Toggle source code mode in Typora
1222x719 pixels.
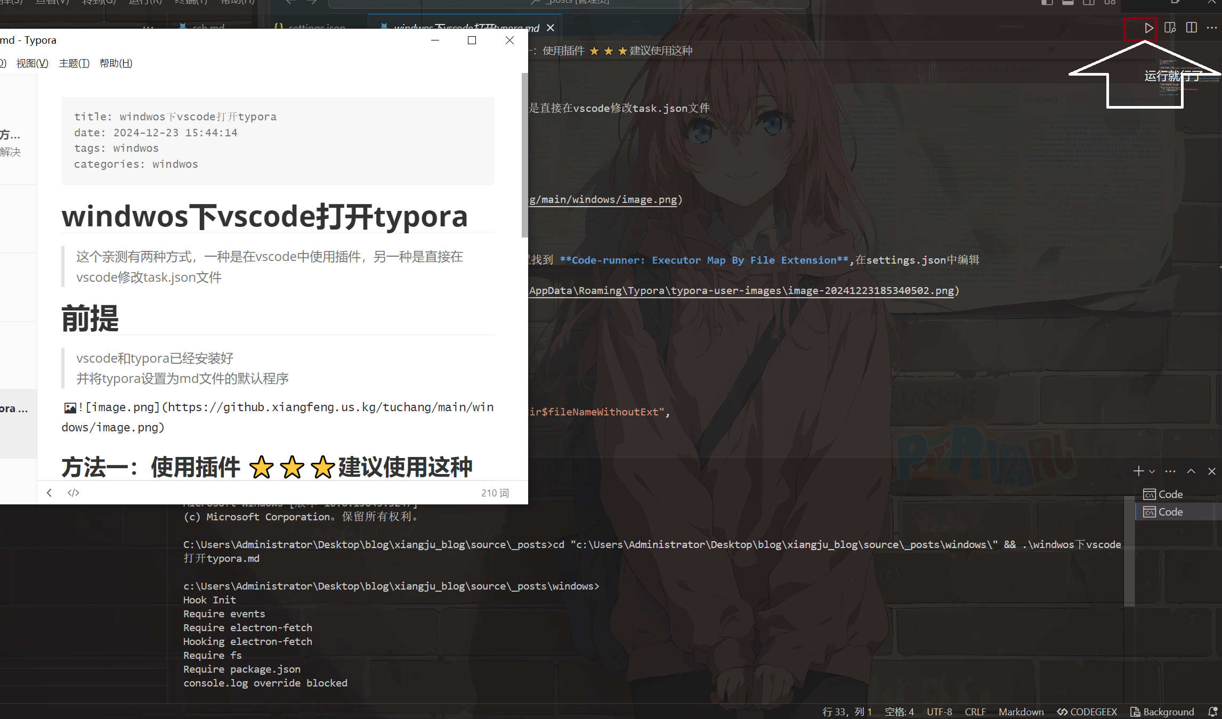click(73, 492)
